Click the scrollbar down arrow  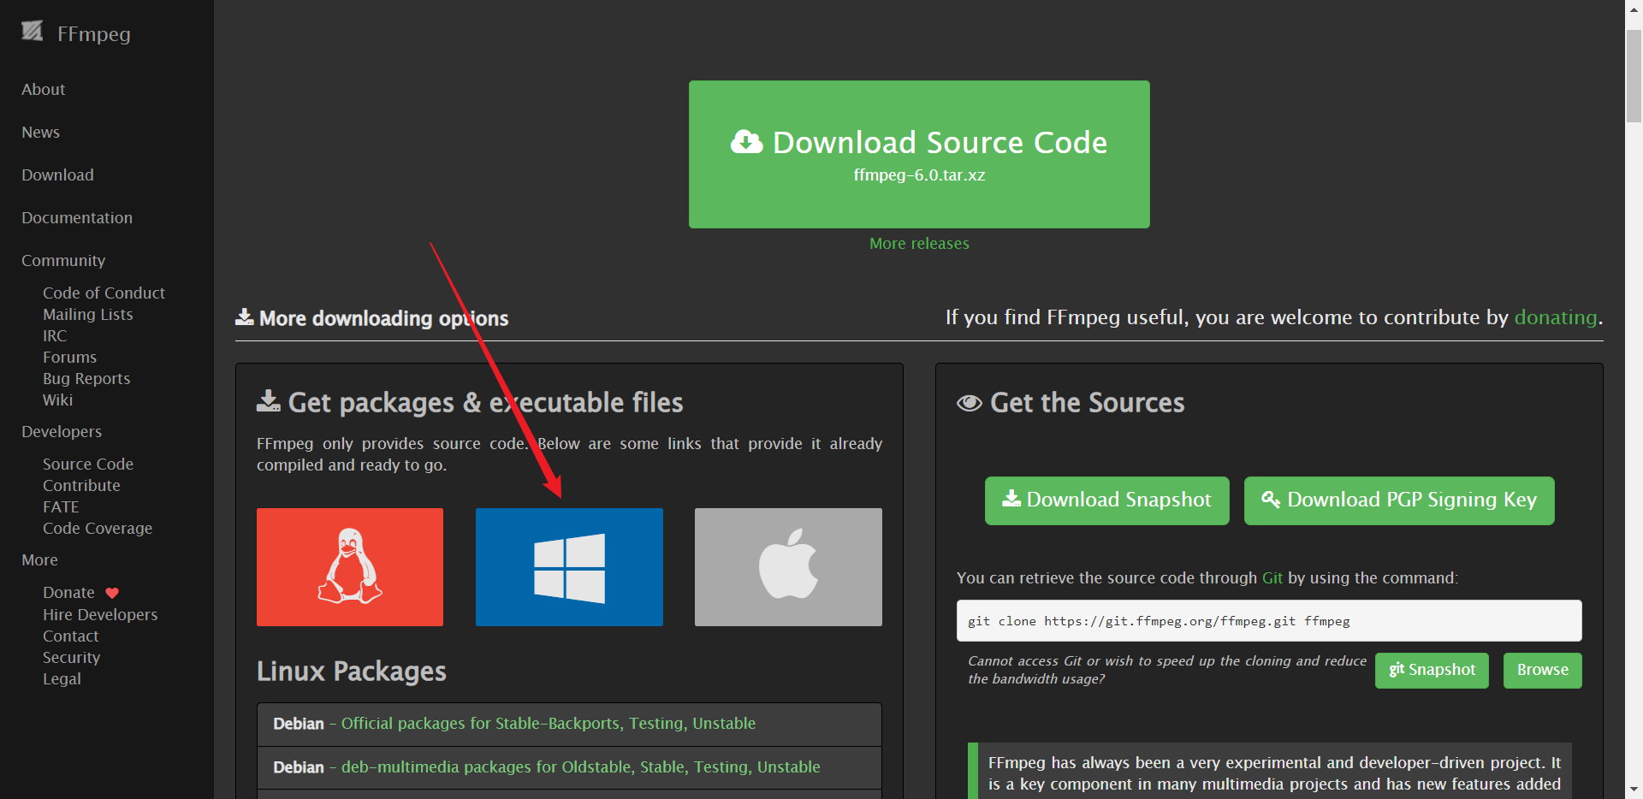coord(1634,790)
